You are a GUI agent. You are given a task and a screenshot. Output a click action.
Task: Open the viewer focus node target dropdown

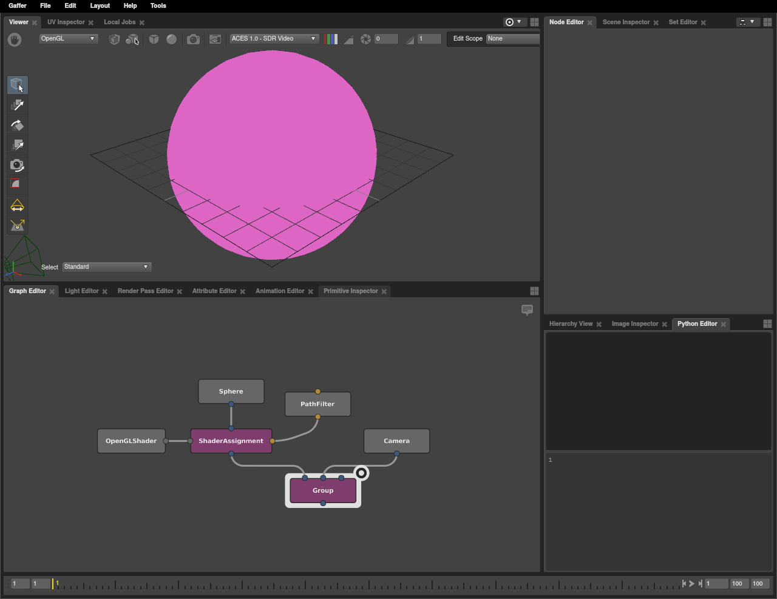[x=514, y=22]
